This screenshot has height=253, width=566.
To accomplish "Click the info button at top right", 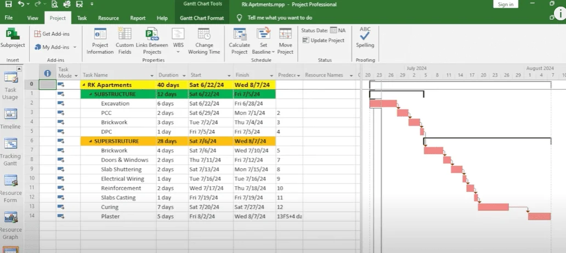I will pos(560,13).
